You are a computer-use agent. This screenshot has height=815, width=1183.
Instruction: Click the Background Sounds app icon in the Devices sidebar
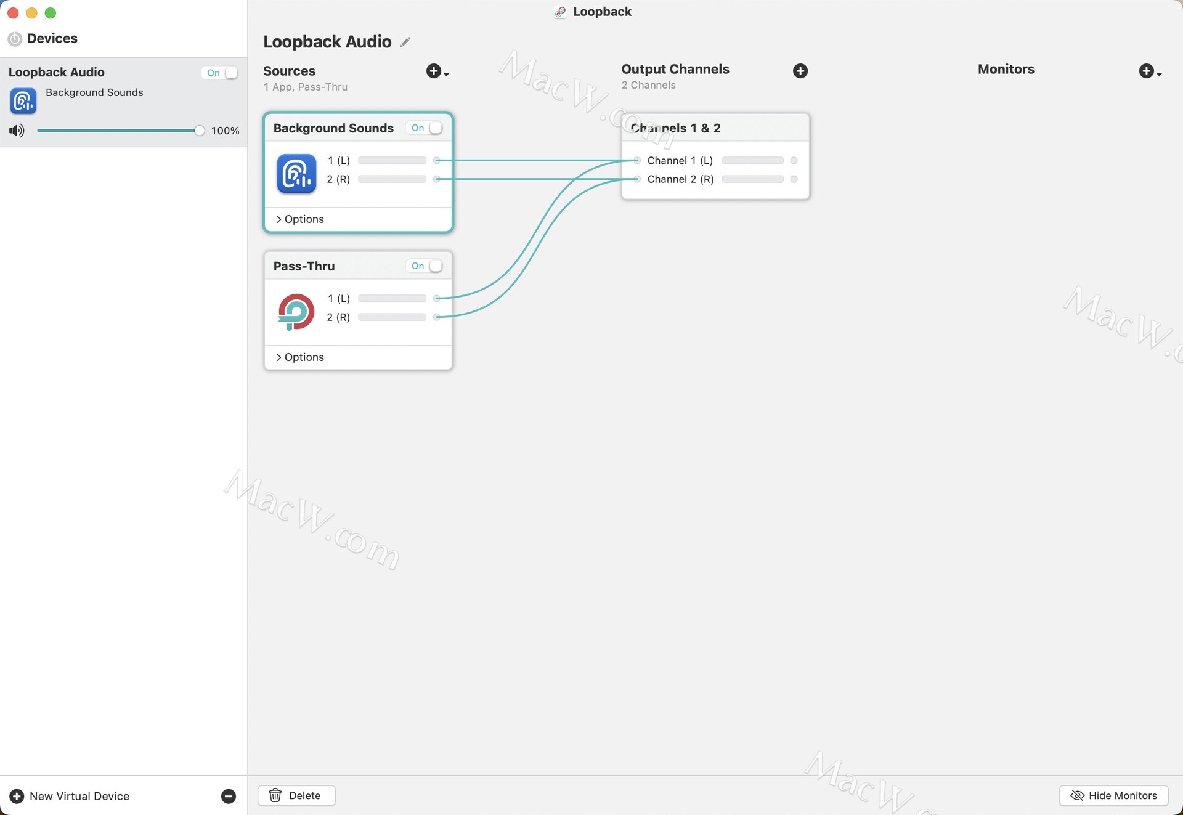coord(23,101)
